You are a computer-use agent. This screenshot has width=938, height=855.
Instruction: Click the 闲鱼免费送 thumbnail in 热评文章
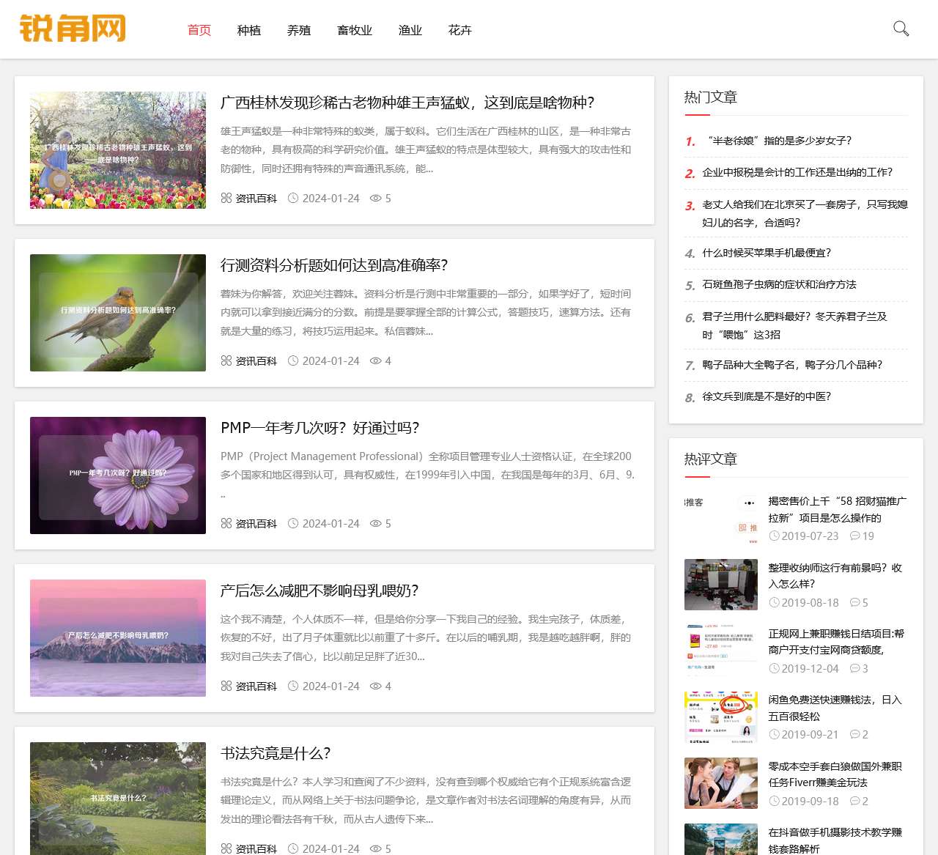pos(720,717)
